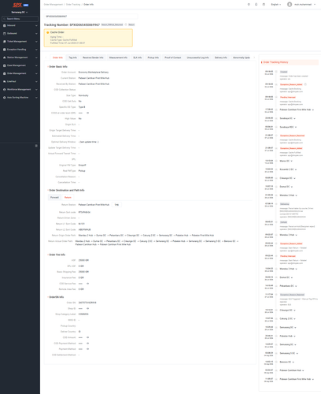Expand the Inbound menu chevron

coord(36,26)
